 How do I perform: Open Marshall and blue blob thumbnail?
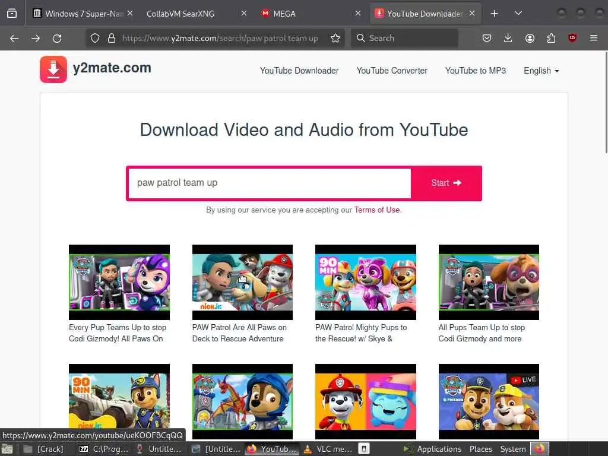click(366, 401)
